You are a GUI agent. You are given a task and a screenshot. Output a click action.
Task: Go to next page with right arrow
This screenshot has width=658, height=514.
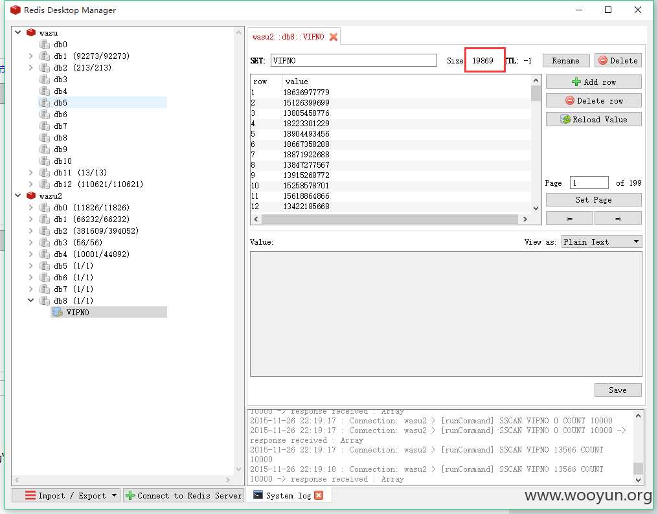(618, 218)
